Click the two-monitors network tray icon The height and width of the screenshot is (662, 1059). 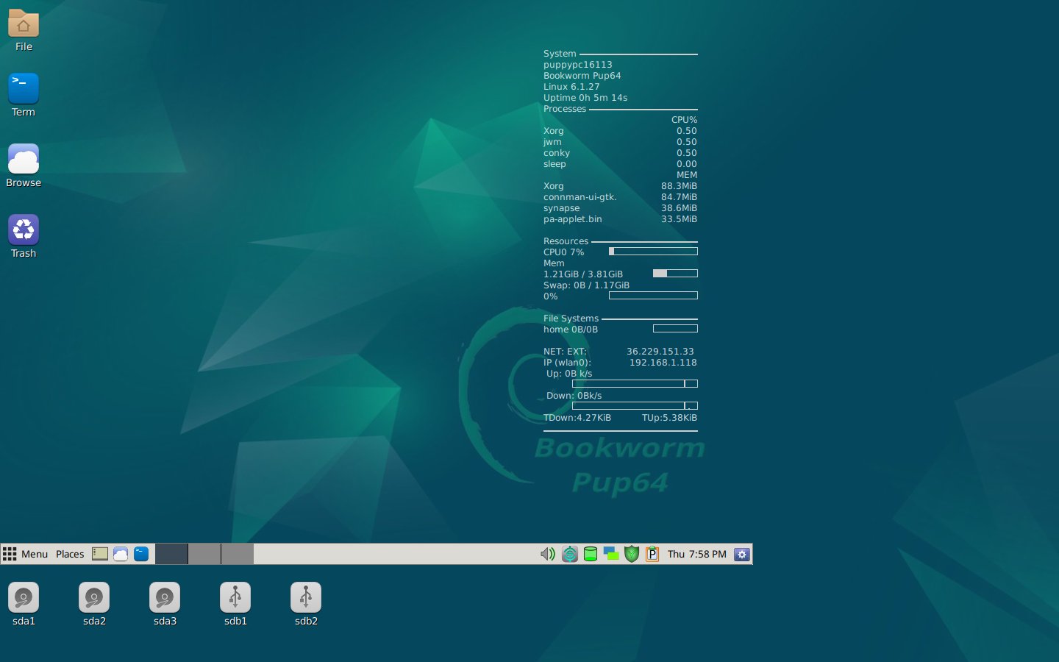point(611,554)
